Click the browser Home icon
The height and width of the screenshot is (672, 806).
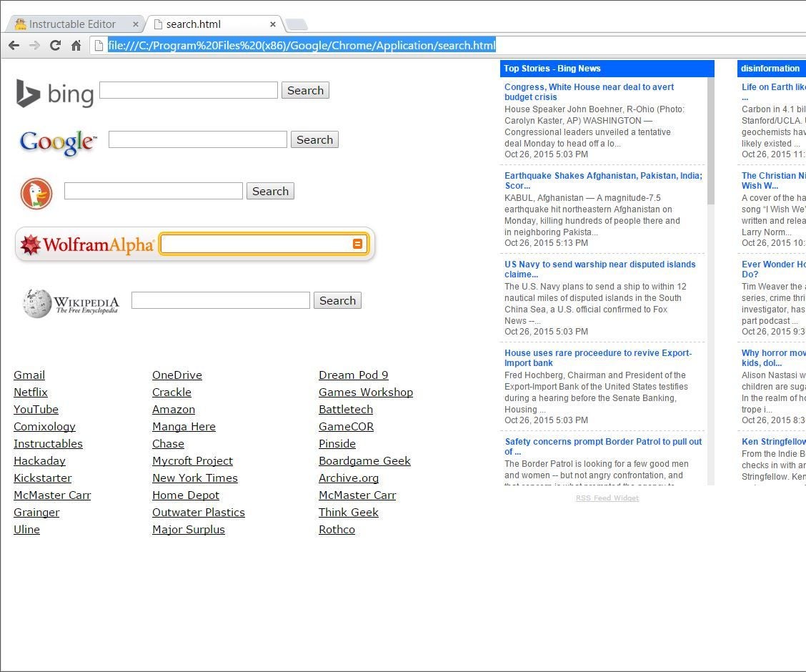coord(76,45)
